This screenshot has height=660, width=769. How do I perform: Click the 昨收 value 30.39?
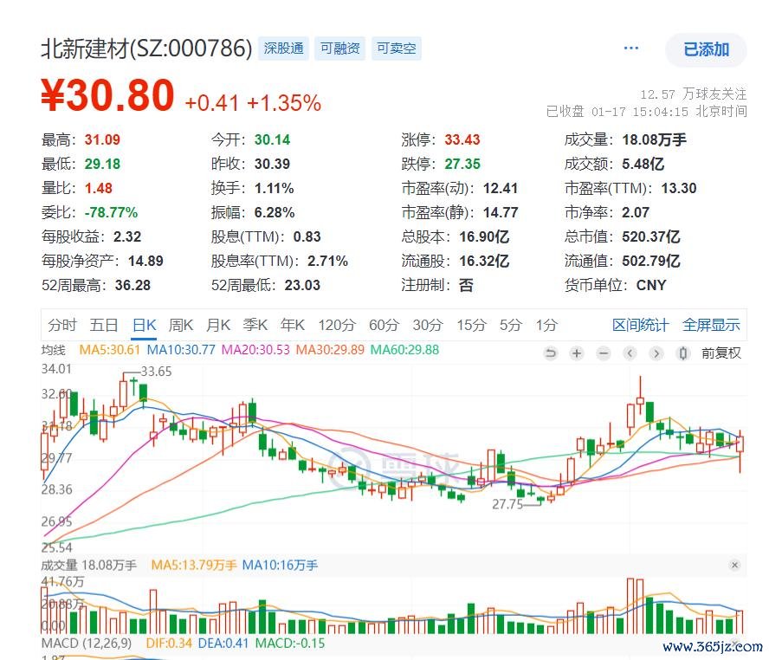pyautogui.click(x=272, y=164)
